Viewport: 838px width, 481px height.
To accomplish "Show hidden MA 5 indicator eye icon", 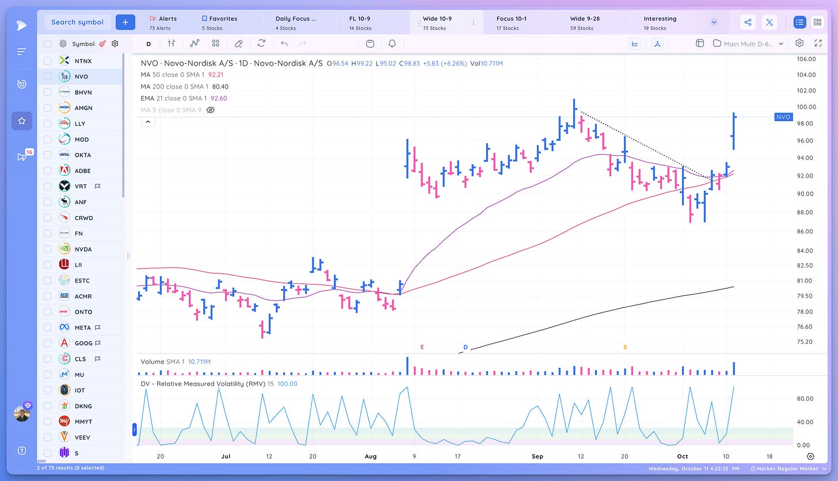I will (x=211, y=110).
